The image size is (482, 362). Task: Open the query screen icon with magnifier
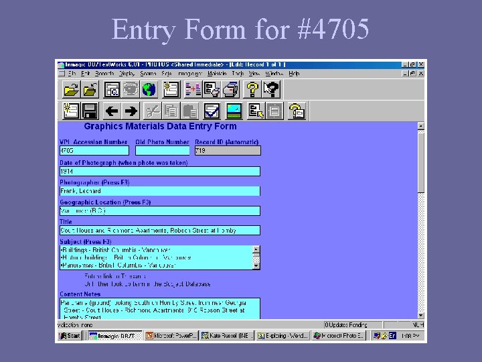pyautogui.click(x=112, y=89)
